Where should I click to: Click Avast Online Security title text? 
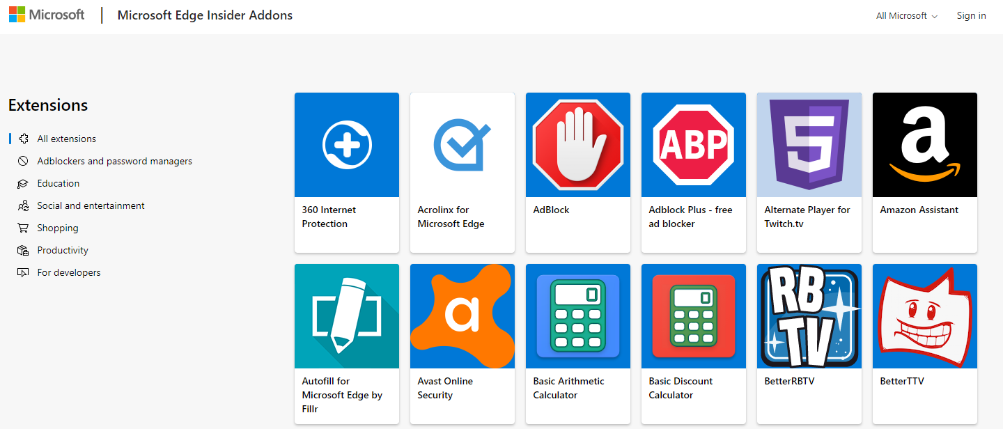click(x=445, y=388)
